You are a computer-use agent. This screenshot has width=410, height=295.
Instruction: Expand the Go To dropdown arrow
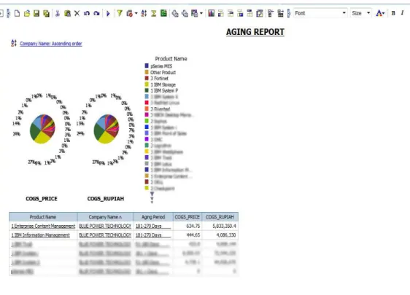(201, 13)
